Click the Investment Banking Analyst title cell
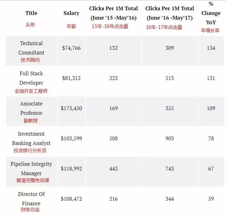Image resolution: width=226 pixels, height=215 pixels. click(x=31, y=139)
